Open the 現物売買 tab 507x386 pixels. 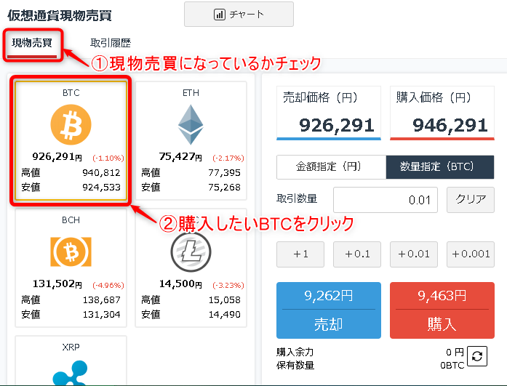tap(32, 43)
